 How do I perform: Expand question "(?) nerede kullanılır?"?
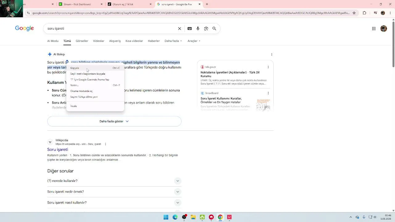[x=114, y=181]
